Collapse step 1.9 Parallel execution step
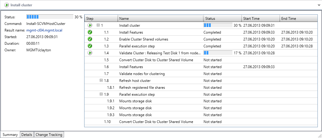The height and width of the screenshot is (138, 322). tap(101, 94)
